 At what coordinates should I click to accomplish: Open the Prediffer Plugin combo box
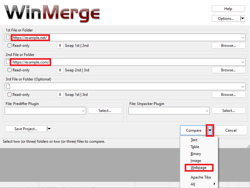[83, 111]
